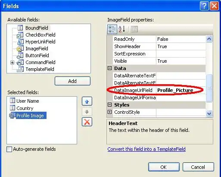This screenshot has width=221, height=177.
Task: Click the CheckBoxField icon
Action: [20, 35]
